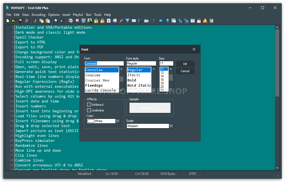The height and width of the screenshot is (182, 285).
Task: Open the Encoding menu
Action: coord(38,15)
